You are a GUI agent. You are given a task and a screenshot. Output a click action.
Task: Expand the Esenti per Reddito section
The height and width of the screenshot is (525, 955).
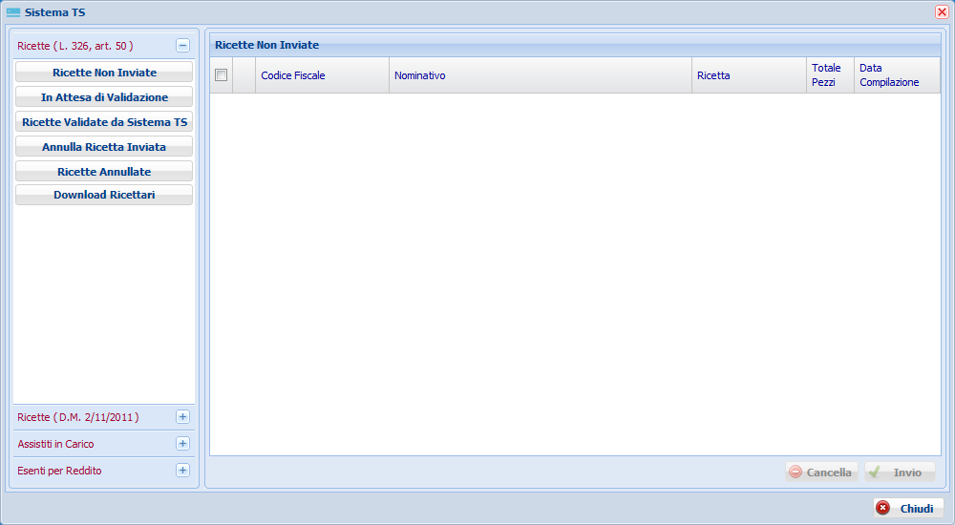182,471
